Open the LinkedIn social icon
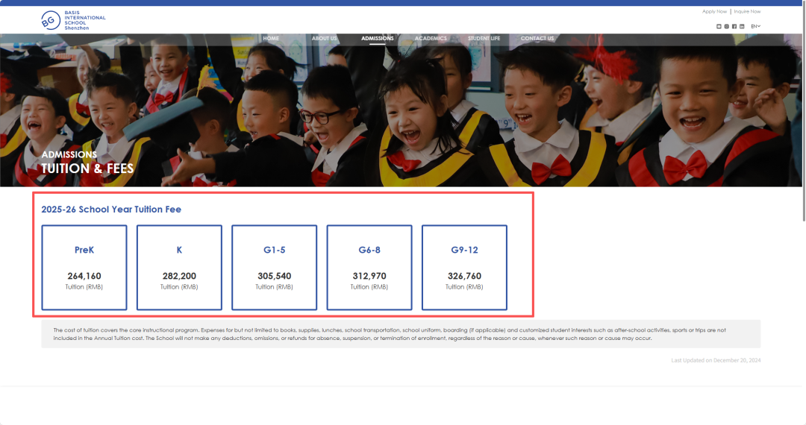This screenshot has width=806, height=425. (742, 26)
